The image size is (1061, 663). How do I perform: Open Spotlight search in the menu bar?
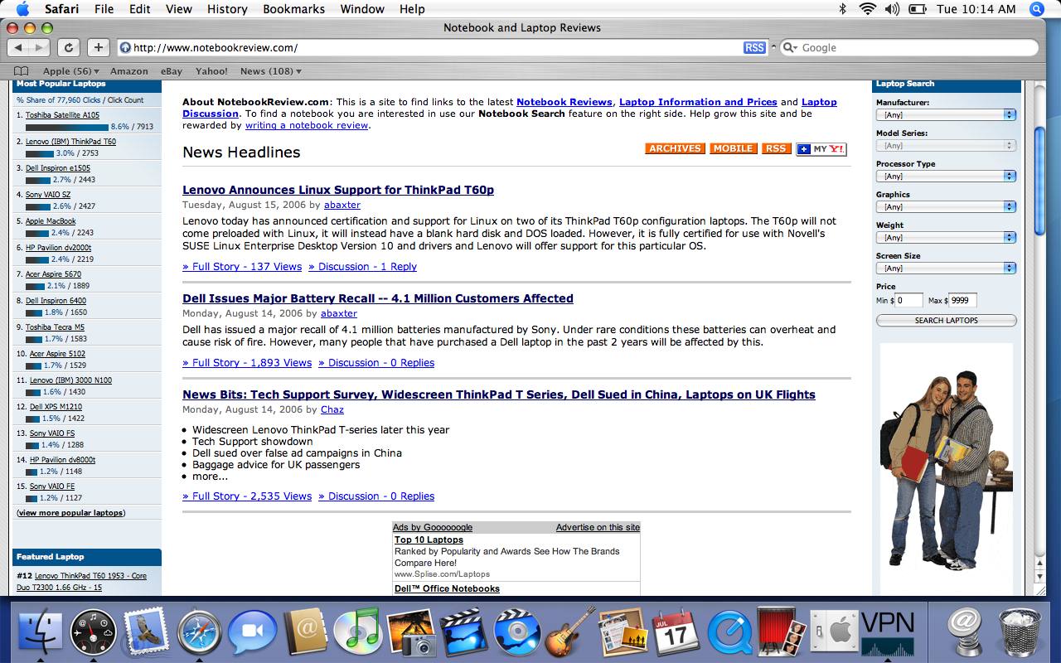1037,9
